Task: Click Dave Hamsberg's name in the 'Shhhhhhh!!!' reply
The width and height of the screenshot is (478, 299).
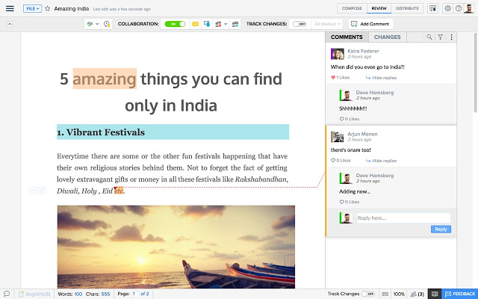Action: (375, 93)
